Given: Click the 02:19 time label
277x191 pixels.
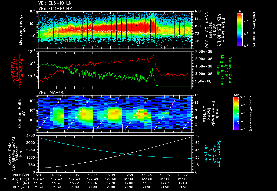Looking at the screenshot, I should [111, 175].
